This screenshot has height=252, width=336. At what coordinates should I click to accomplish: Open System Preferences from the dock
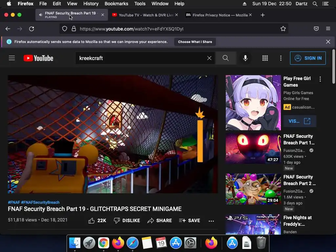tap(190, 243)
